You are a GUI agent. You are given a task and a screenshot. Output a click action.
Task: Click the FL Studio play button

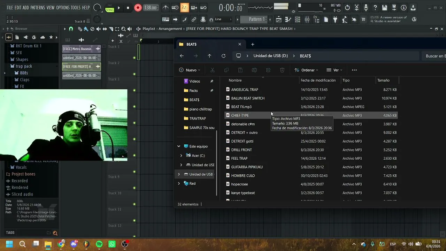click(119, 8)
